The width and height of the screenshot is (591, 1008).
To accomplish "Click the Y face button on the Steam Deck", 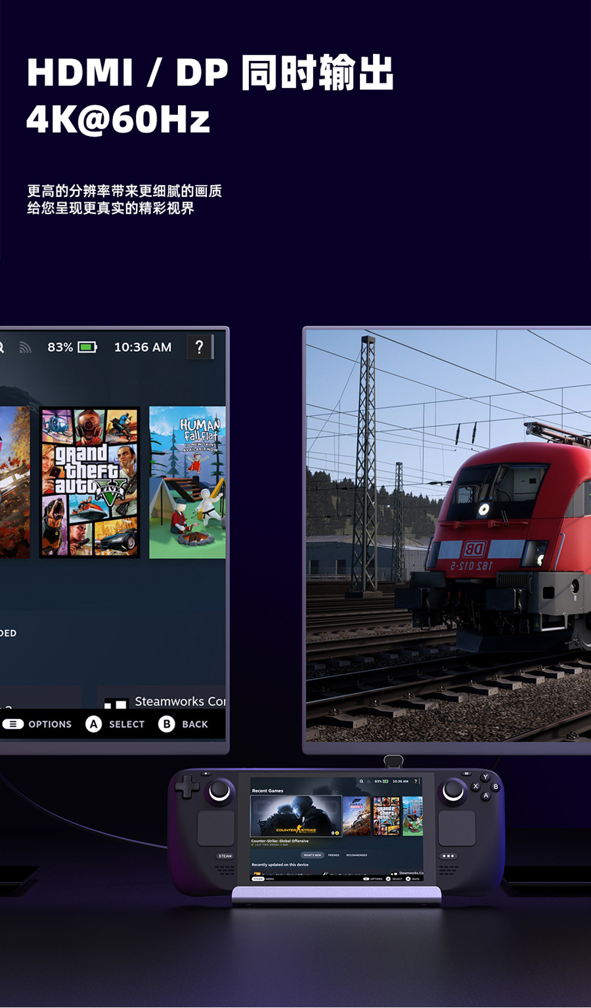I will 485,778.
